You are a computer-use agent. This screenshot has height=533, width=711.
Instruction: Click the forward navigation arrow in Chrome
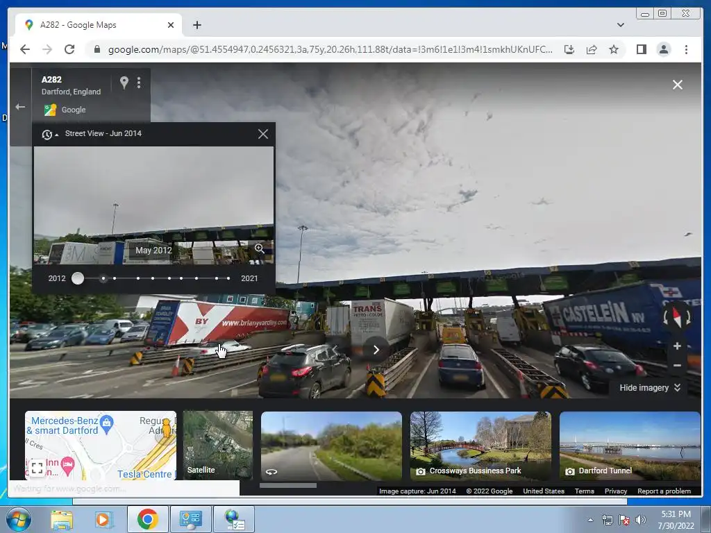pos(47,49)
